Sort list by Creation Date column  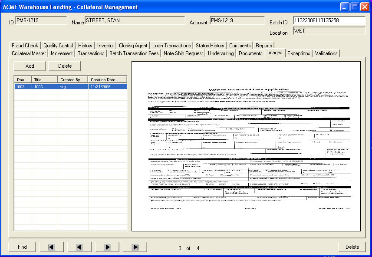107,79
